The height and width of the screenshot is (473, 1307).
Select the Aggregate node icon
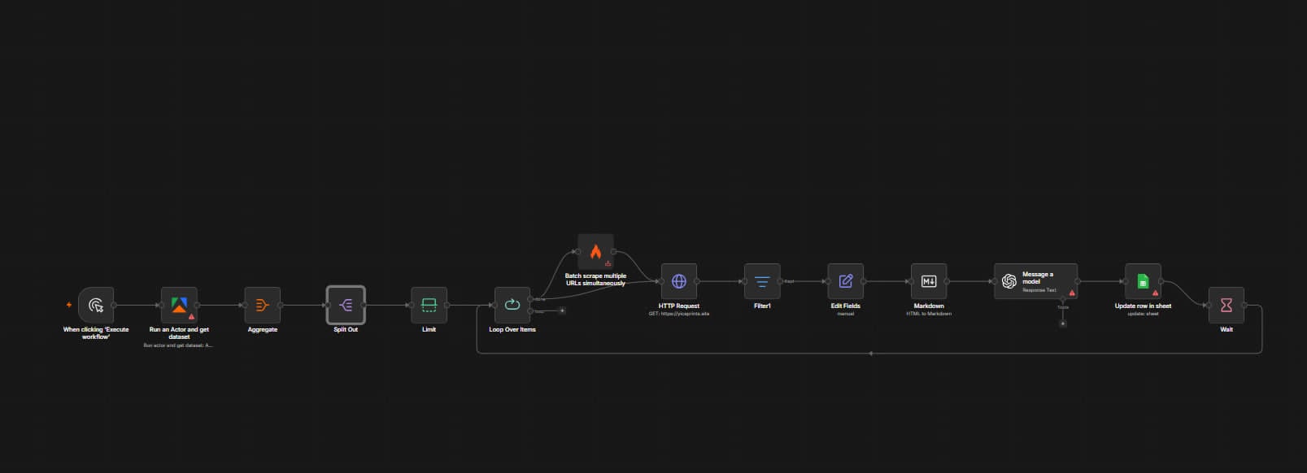262,305
